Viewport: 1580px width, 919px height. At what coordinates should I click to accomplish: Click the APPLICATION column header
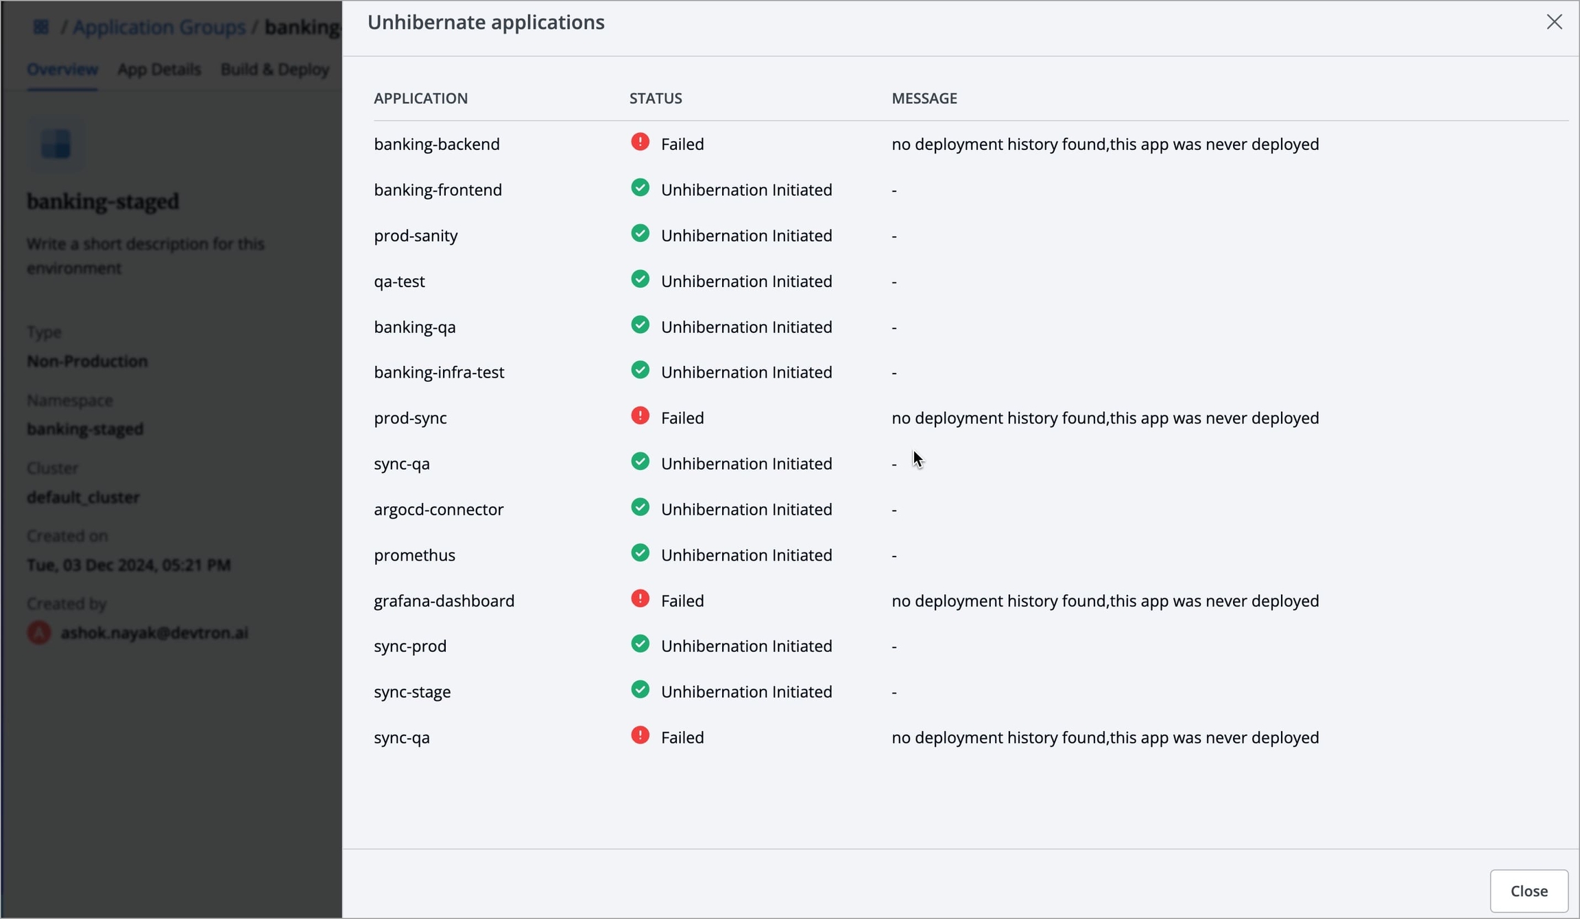(420, 98)
